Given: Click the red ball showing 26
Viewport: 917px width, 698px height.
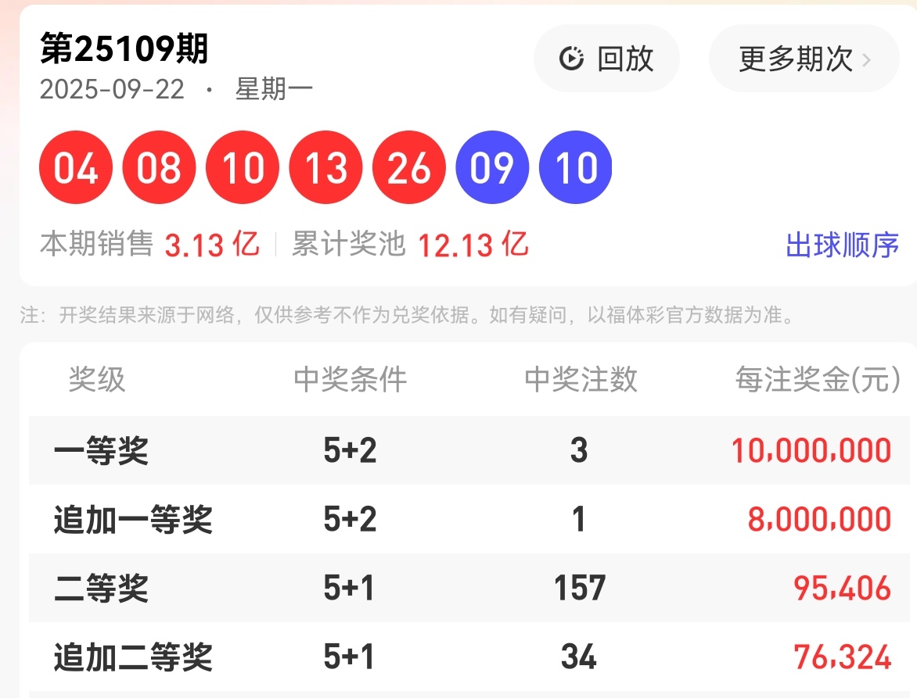Looking at the screenshot, I should click(x=408, y=166).
